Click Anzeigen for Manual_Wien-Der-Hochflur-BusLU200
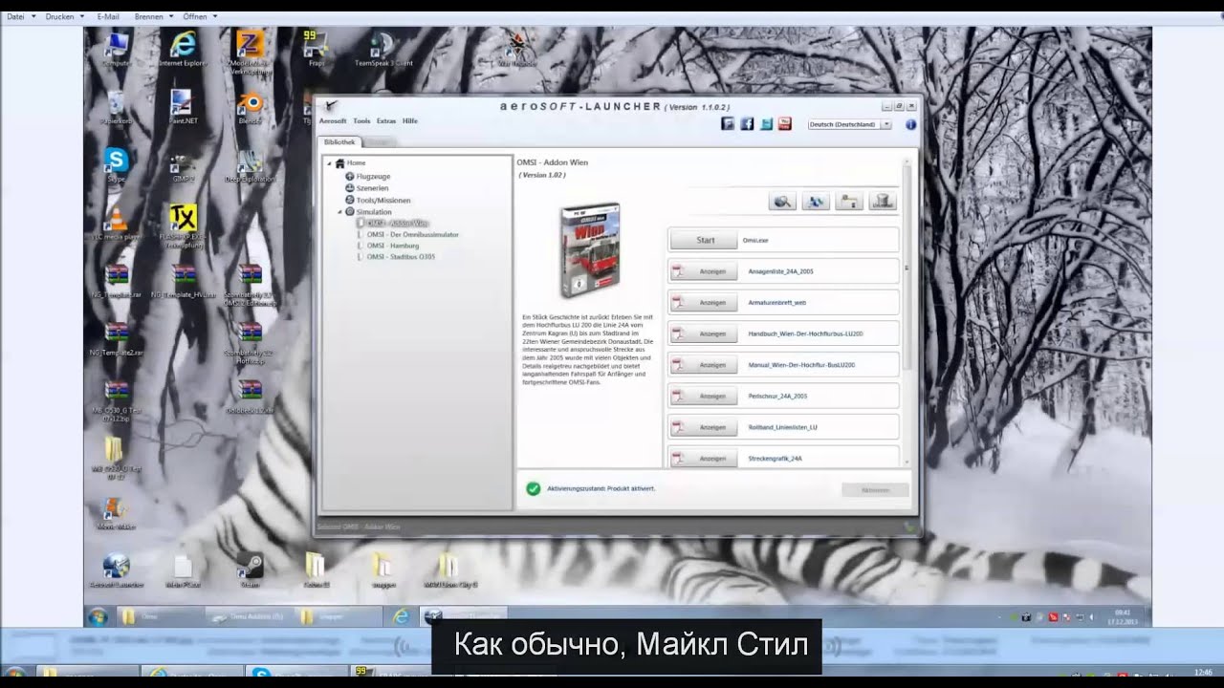This screenshot has height=688, width=1224. tap(703, 365)
